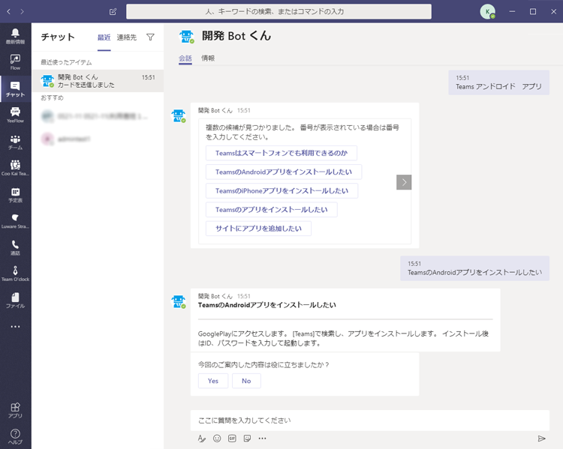Open more messaging options ellipsis
This screenshot has width=563, height=449.
click(x=263, y=439)
